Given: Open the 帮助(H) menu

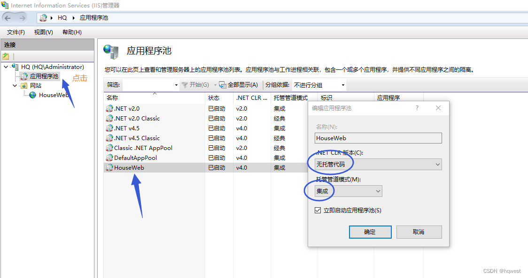Looking at the screenshot, I should 72,32.
